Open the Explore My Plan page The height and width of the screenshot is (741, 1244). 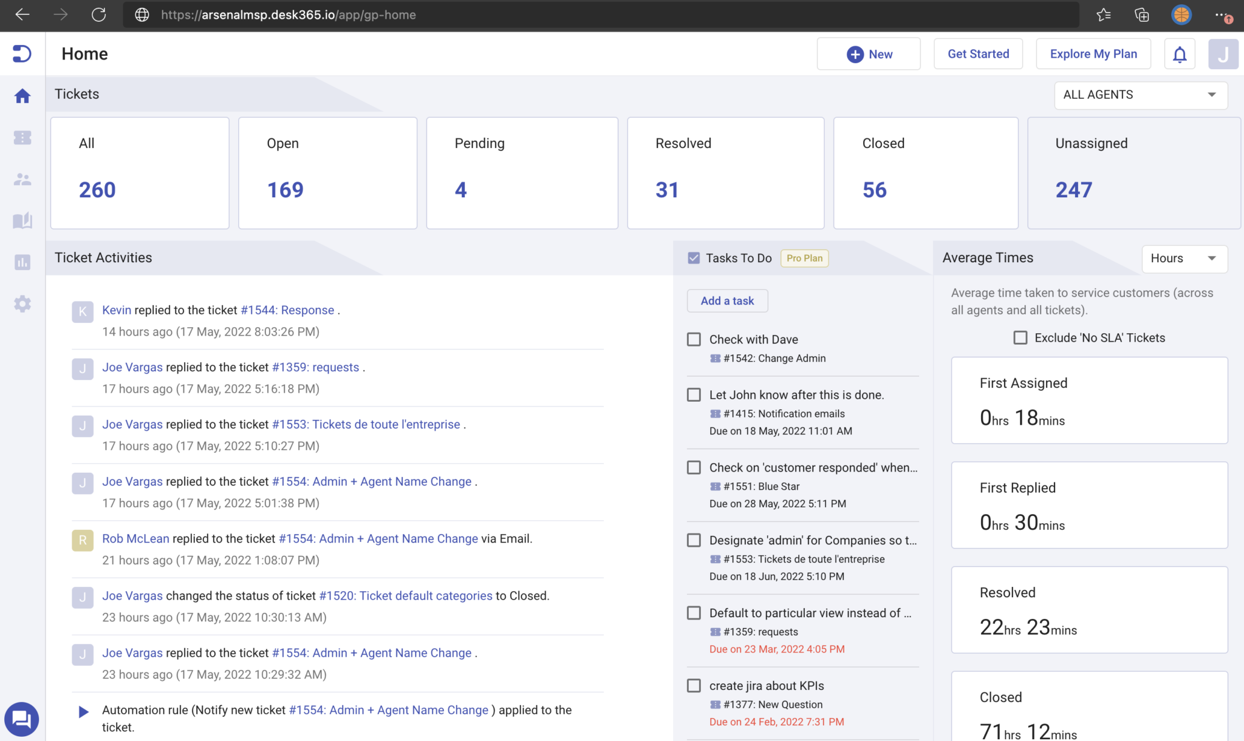pyautogui.click(x=1093, y=53)
